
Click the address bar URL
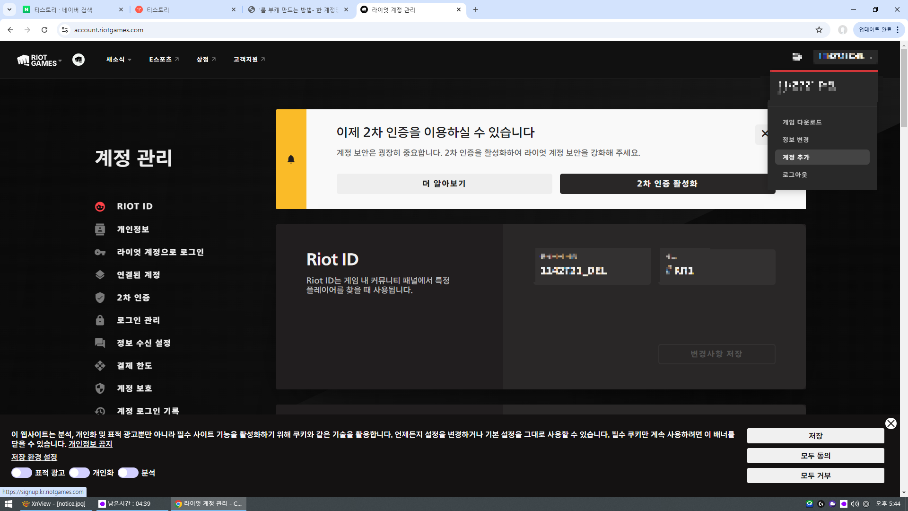click(109, 30)
